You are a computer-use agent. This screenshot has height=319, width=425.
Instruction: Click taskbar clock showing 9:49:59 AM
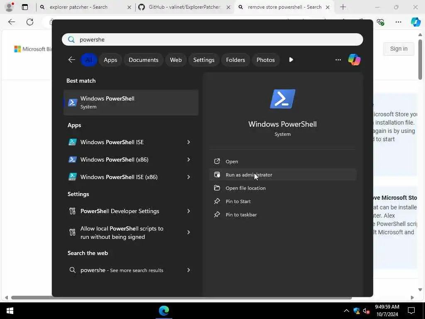point(387,311)
